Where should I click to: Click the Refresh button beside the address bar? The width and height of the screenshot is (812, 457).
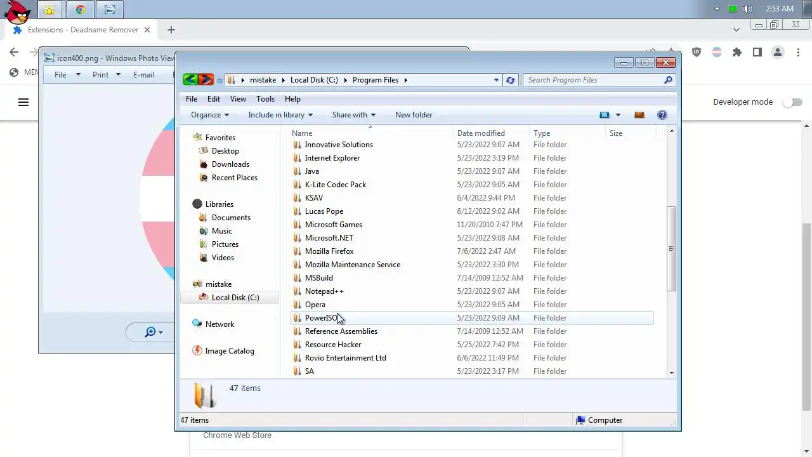[x=510, y=80]
